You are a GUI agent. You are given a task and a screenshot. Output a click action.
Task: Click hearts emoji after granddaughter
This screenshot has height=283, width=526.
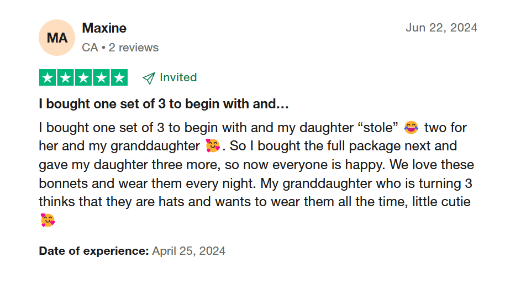pos(212,146)
